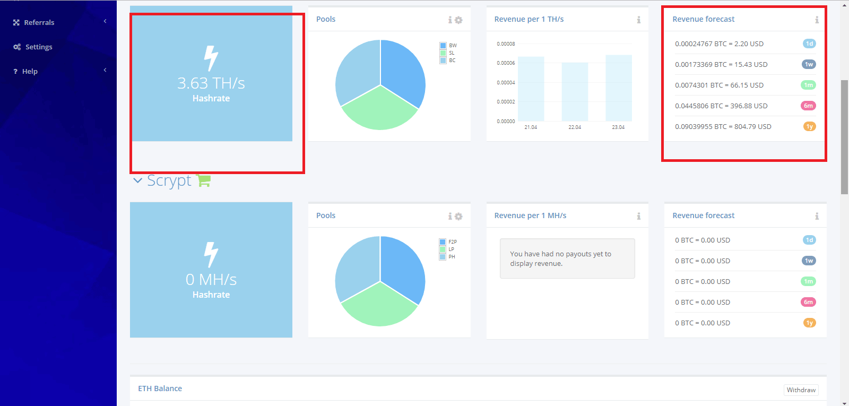The image size is (849, 406).
Task: Open gear settings on upper Pools panel
Action: click(458, 20)
